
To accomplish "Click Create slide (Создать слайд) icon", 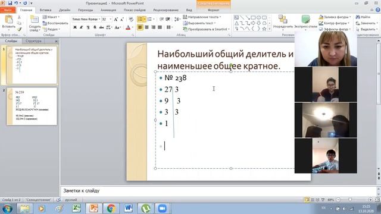I will 35,20.
